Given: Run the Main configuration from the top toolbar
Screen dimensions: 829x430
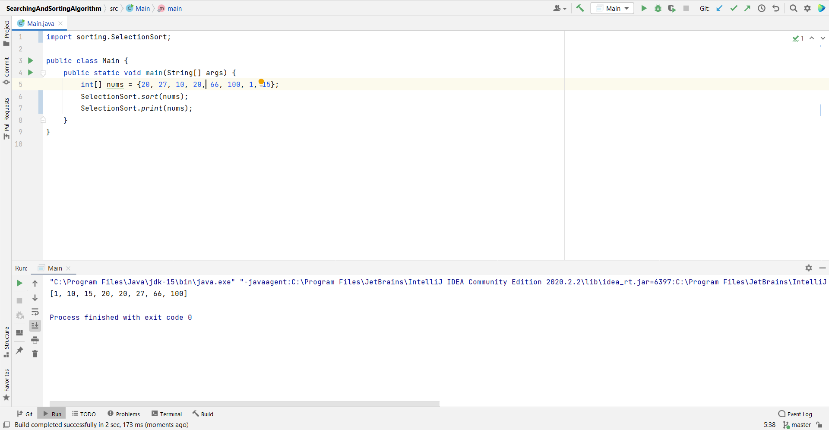Looking at the screenshot, I should click(x=644, y=8).
